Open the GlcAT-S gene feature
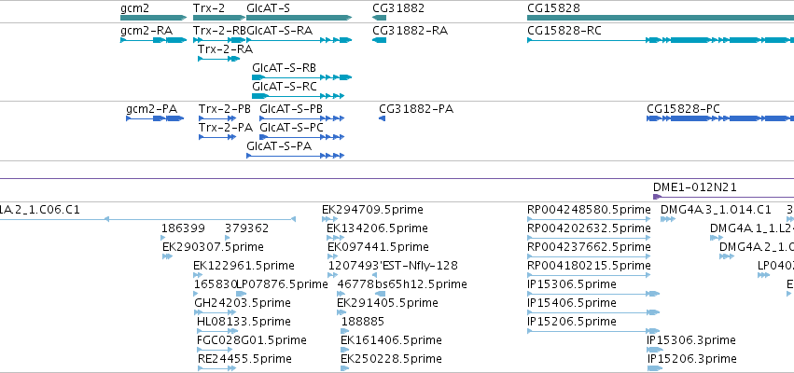794x373 pixels. (x=299, y=19)
